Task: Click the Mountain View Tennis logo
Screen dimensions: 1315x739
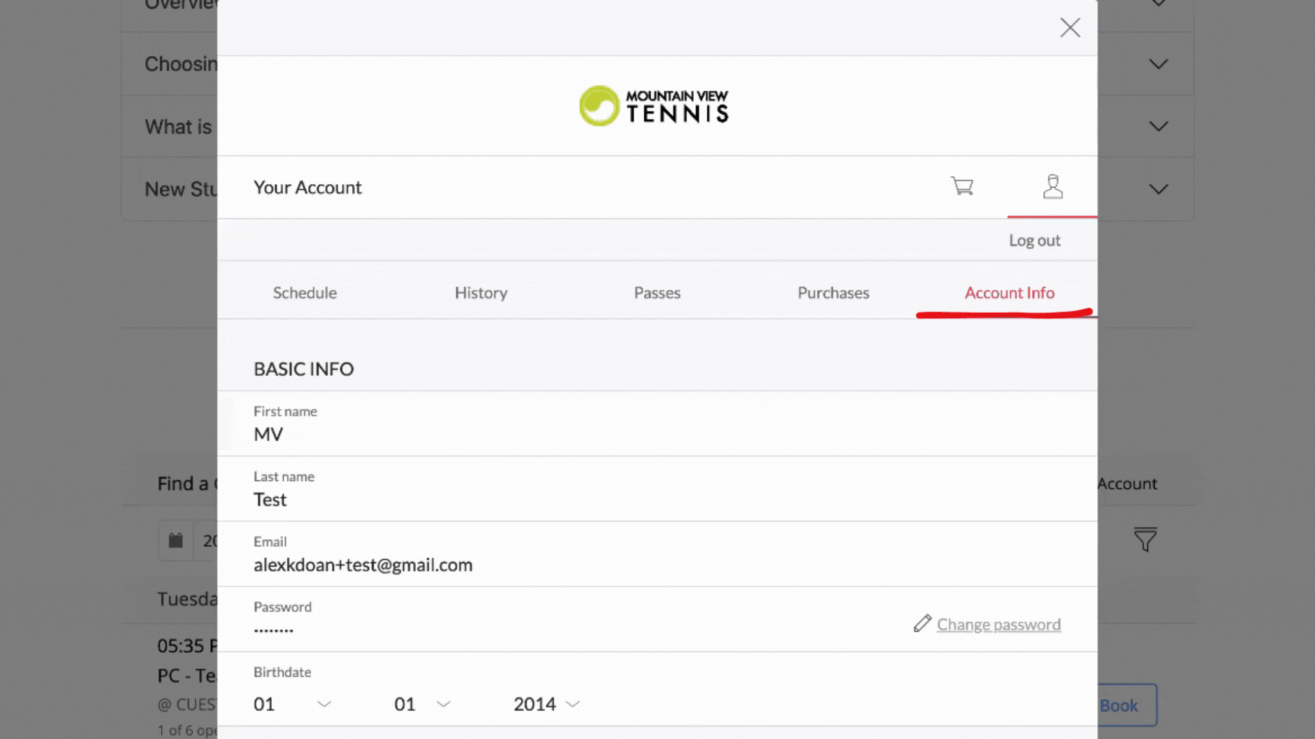Action: tap(654, 106)
